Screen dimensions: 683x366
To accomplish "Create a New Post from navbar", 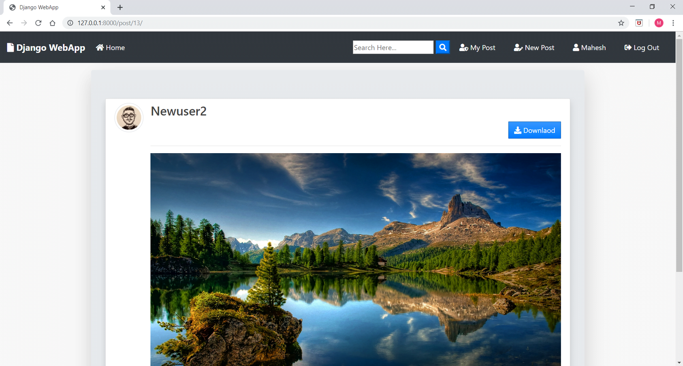I will (534, 48).
